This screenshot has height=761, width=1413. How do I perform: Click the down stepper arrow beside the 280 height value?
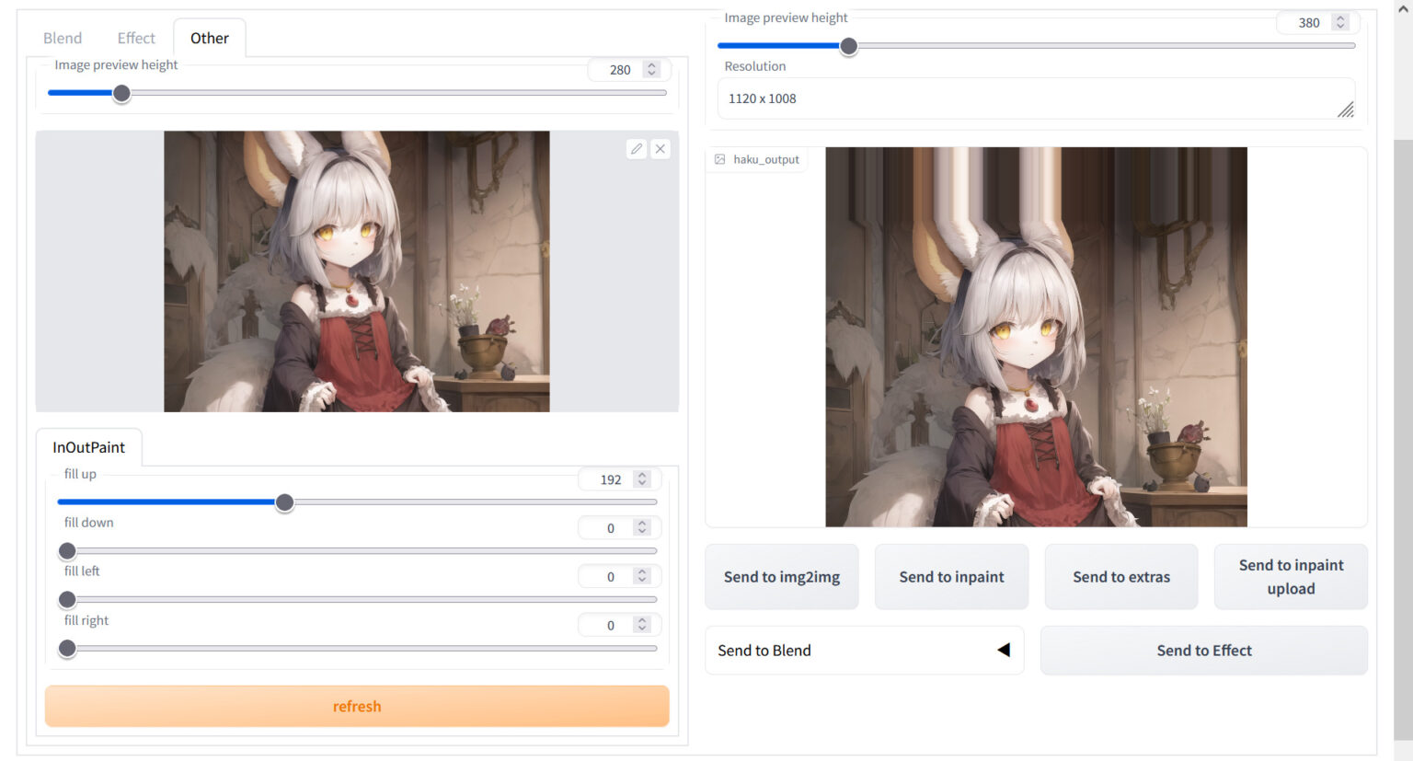651,75
